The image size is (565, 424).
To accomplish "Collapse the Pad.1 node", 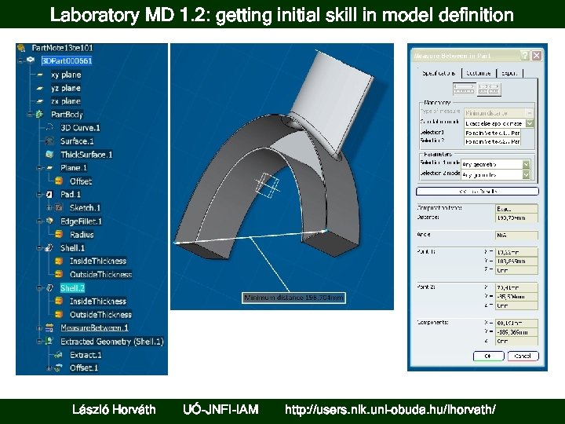I will coord(40,195).
